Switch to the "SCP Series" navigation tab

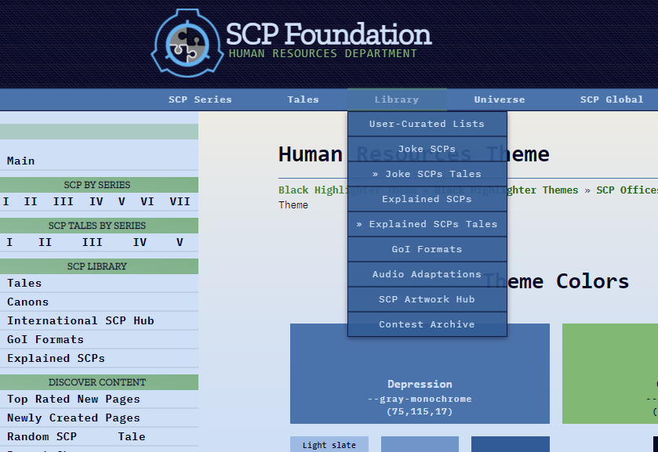tap(199, 99)
